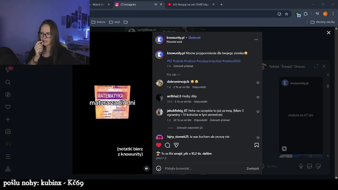Expand the Tobiáš Šmejd Oravec chat window
338x190 pixels.
[x=316, y=66]
